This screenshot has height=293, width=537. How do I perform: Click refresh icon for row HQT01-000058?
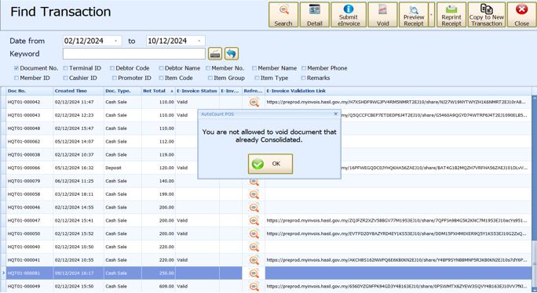[254, 194]
